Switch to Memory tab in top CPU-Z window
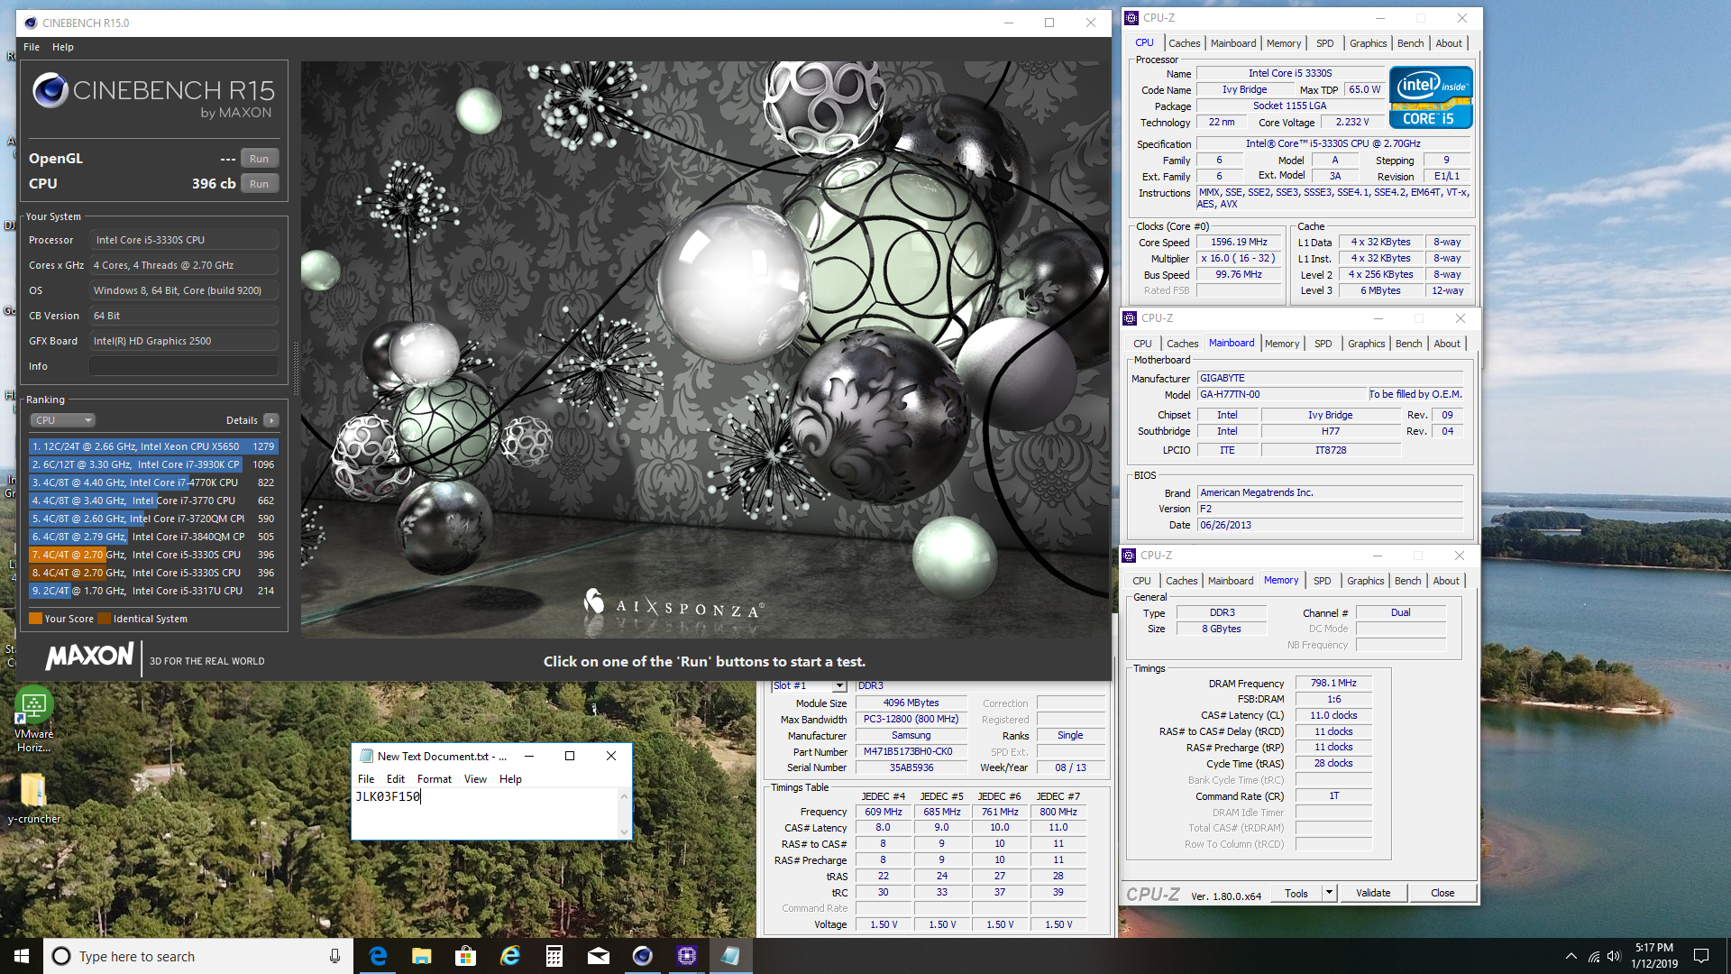1731x974 pixels. pos(1283,43)
